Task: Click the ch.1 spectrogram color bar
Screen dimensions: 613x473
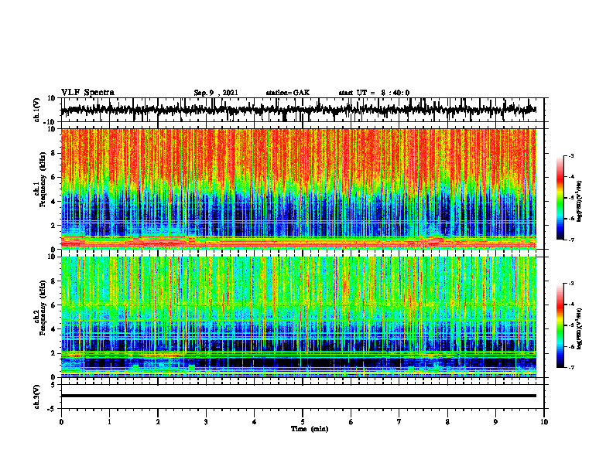Action: click(x=560, y=198)
